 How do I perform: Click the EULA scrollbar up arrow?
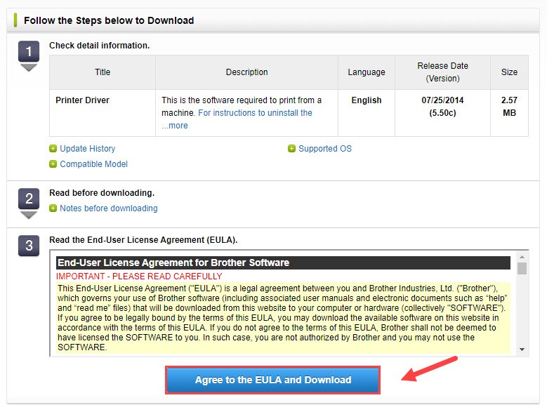[522, 258]
